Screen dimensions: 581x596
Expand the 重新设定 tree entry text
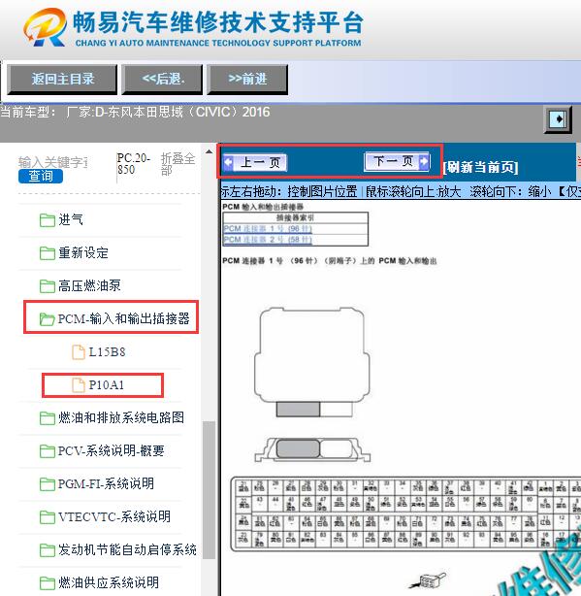coord(83,252)
